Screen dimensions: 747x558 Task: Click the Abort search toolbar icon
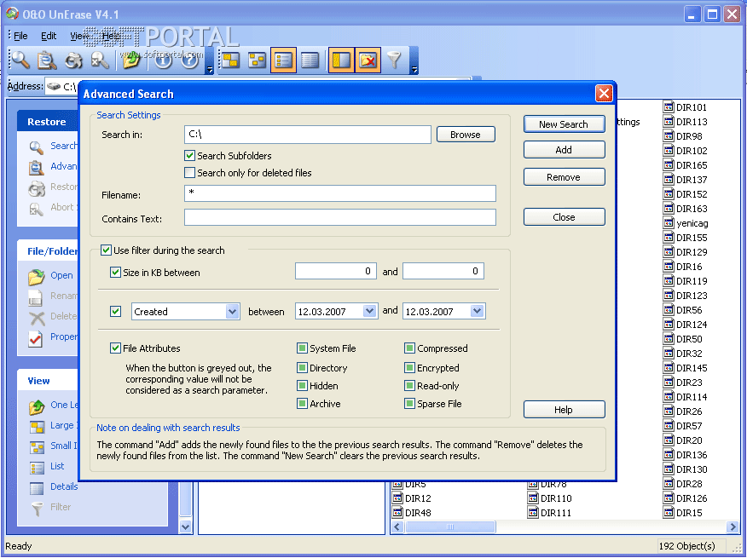coord(100,60)
